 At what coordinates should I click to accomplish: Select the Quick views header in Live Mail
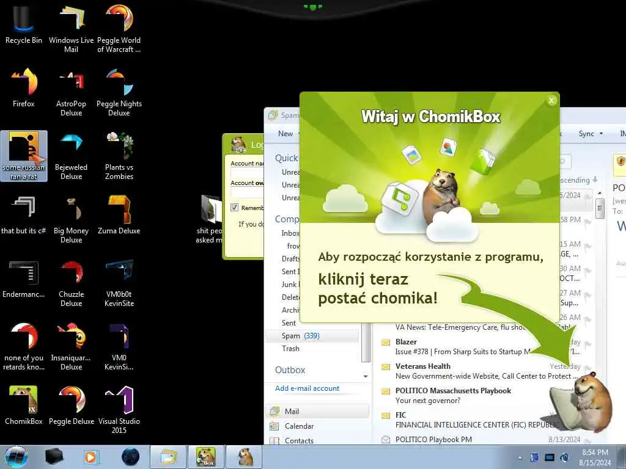point(287,158)
